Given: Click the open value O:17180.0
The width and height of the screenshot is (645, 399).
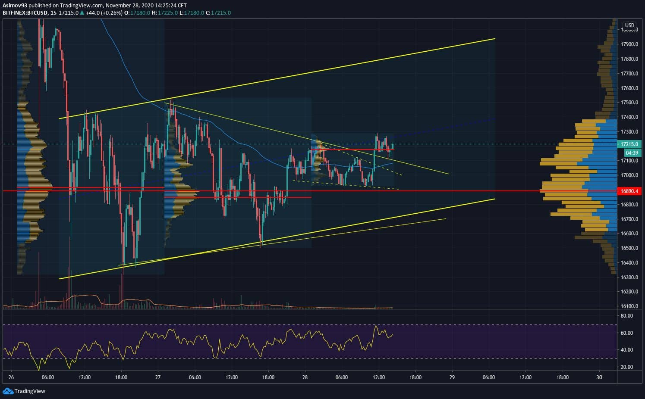Looking at the screenshot, I should [x=137, y=13].
